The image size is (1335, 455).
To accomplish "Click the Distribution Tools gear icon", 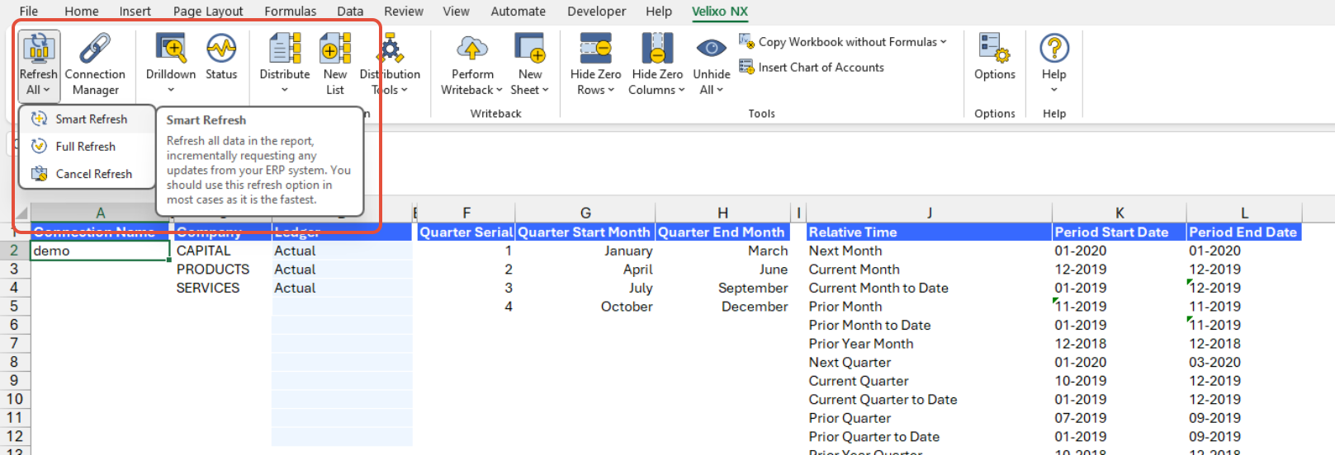I will click(390, 49).
